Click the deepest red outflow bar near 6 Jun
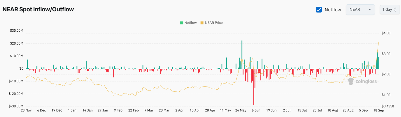 pos(254,87)
